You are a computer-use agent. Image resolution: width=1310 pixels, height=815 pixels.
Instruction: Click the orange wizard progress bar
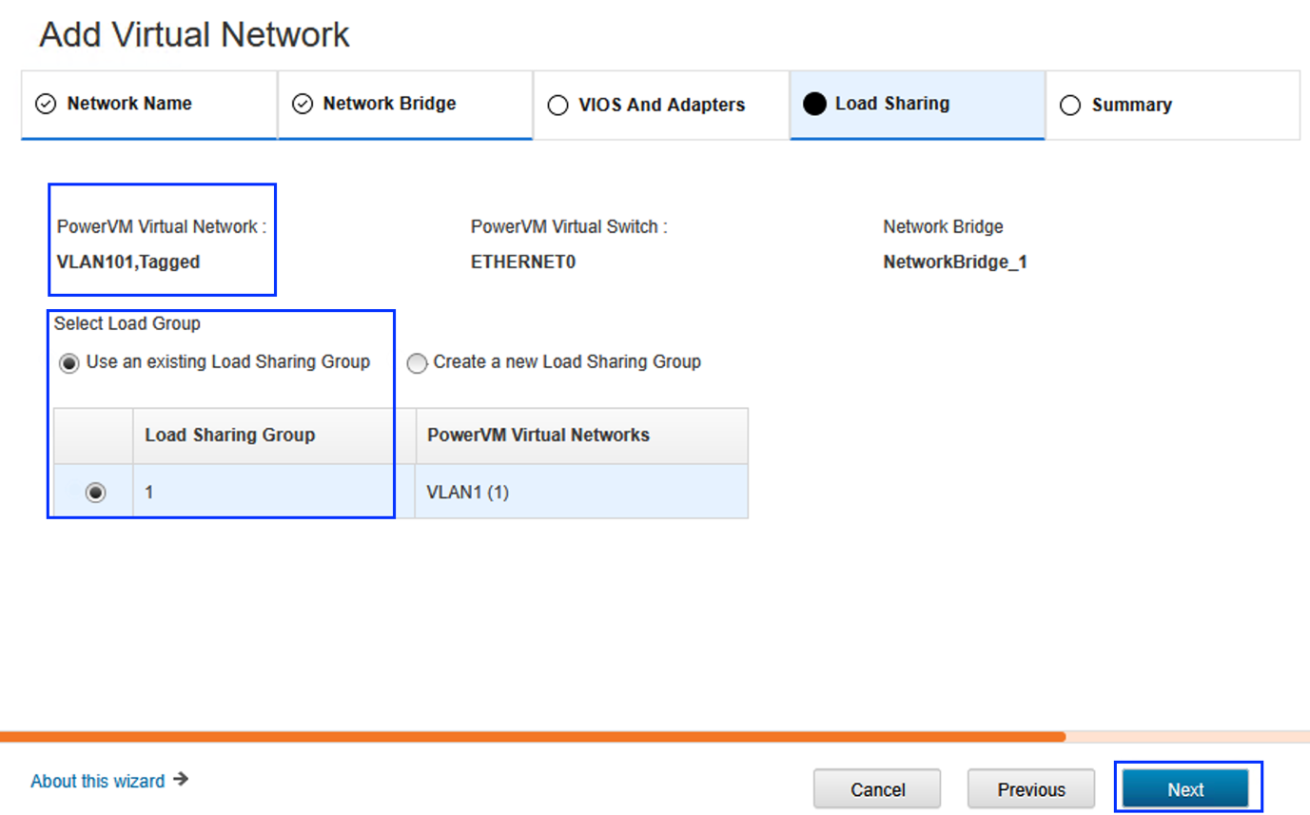(533, 736)
